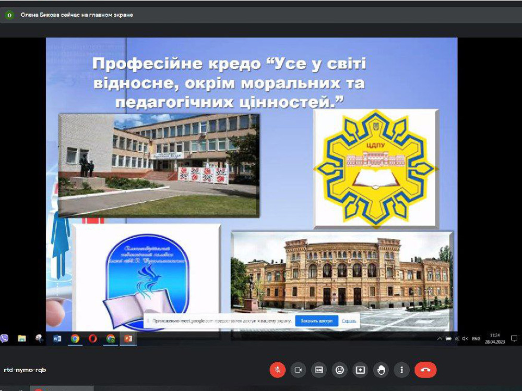Toggle the camera on or off

[298, 370]
